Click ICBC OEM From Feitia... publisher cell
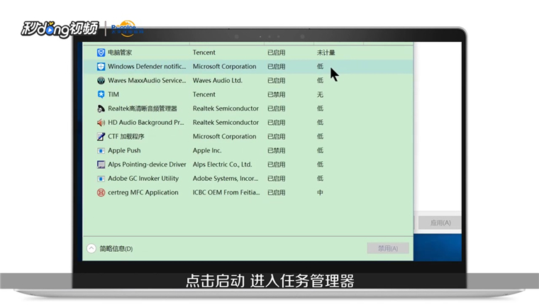This screenshot has height=305, width=539. [x=226, y=192]
